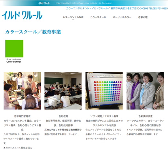
Task: Open the four smiling instructors photo
Action: pos(145,91)
